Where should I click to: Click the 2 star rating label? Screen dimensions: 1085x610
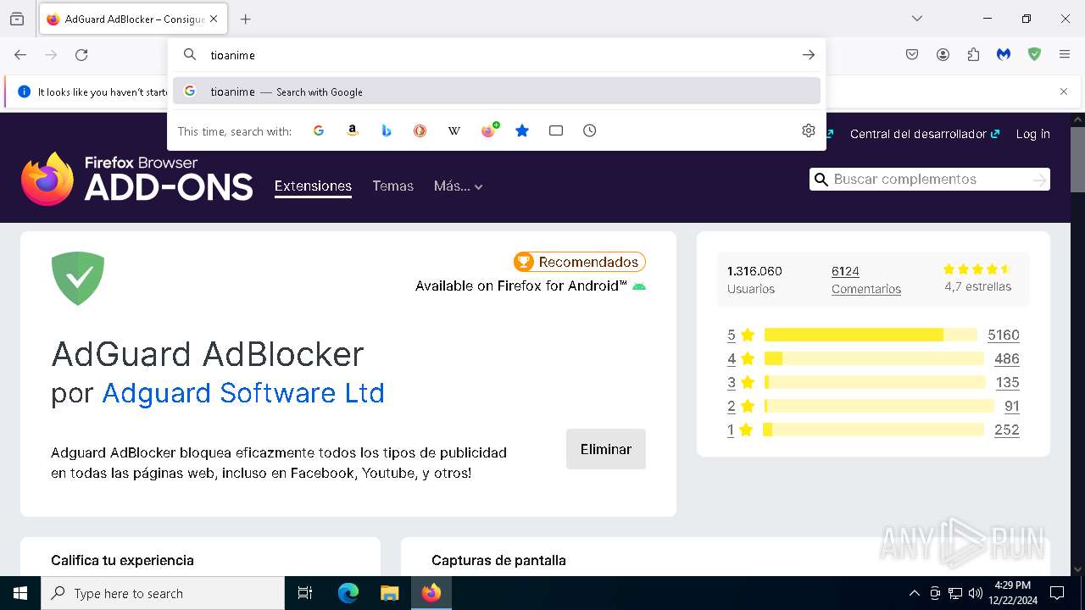(740, 406)
